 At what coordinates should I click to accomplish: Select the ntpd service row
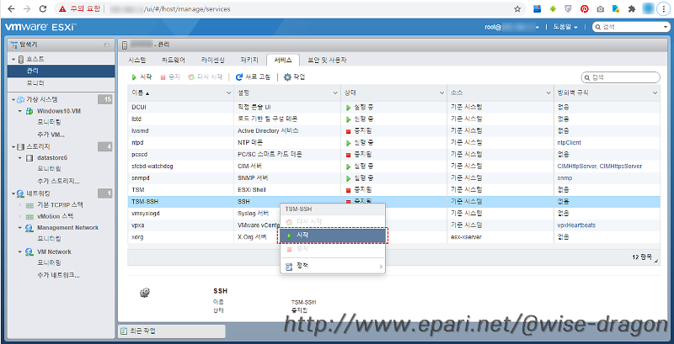click(x=393, y=142)
